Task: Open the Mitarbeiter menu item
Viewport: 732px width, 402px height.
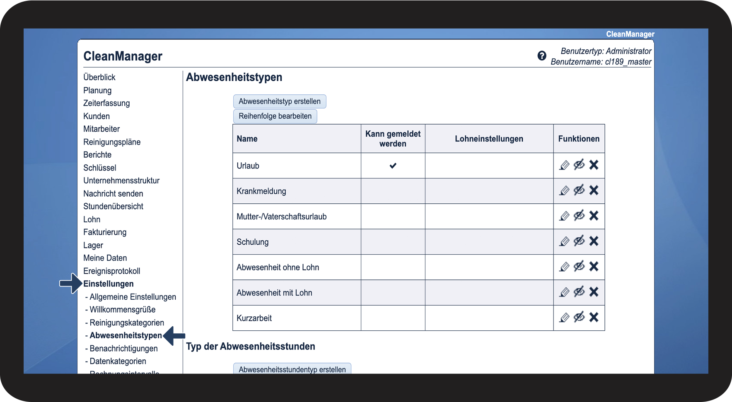Action: coord(101,129)
